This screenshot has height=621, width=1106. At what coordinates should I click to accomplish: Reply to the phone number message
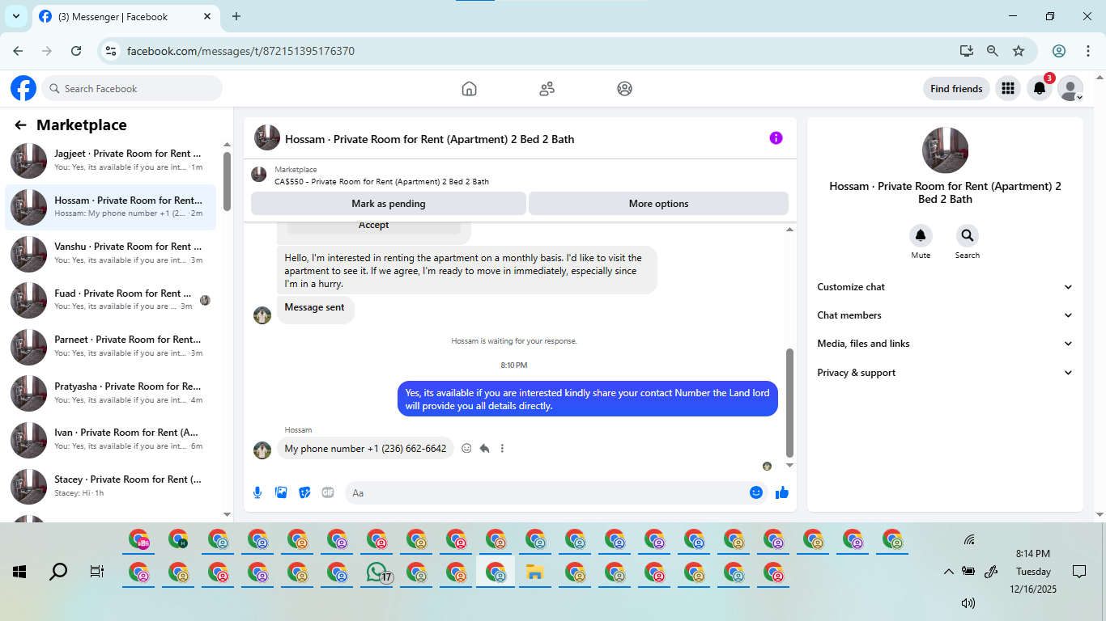click(484, 448)
